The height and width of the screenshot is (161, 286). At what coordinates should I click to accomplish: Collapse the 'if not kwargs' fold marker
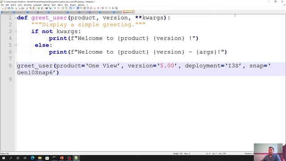point(16,31)
